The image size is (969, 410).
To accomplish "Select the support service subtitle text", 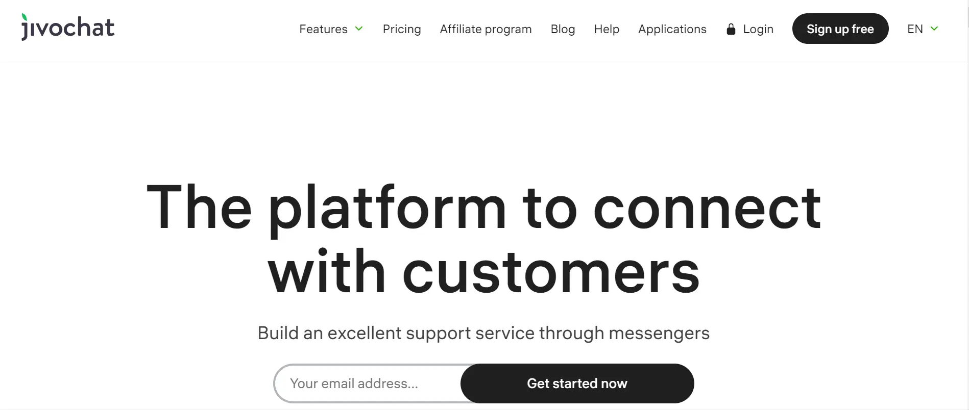I will pos(483,332).
